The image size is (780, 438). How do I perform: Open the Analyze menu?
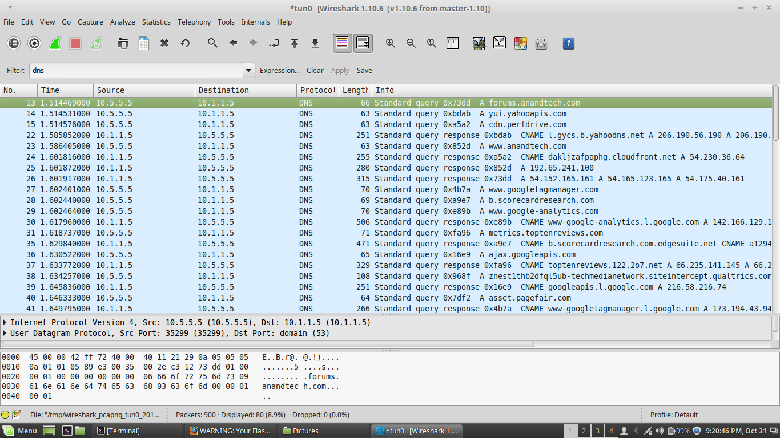pos(123,22)
